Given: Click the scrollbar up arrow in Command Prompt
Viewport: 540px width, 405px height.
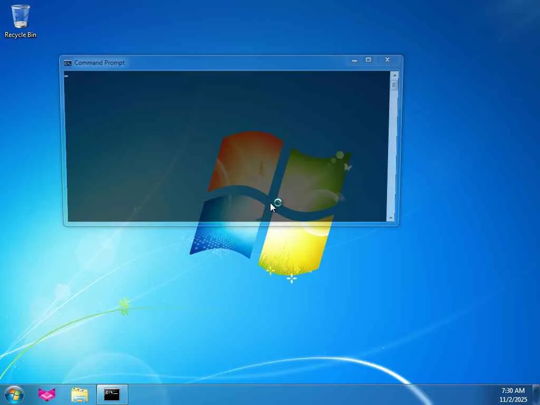Looking at the screenshot, I should [x=394, y=75].
